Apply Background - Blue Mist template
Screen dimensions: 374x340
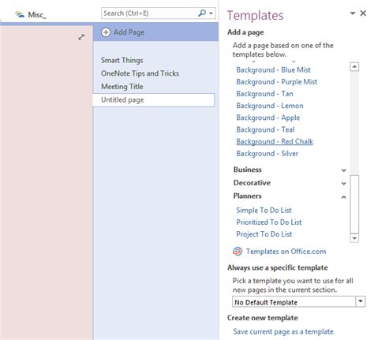tap(273, 70)
